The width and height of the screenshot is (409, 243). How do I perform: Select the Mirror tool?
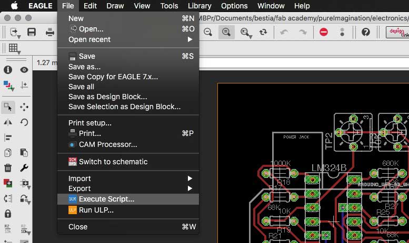pyautogui.click(x=8, y=122)
